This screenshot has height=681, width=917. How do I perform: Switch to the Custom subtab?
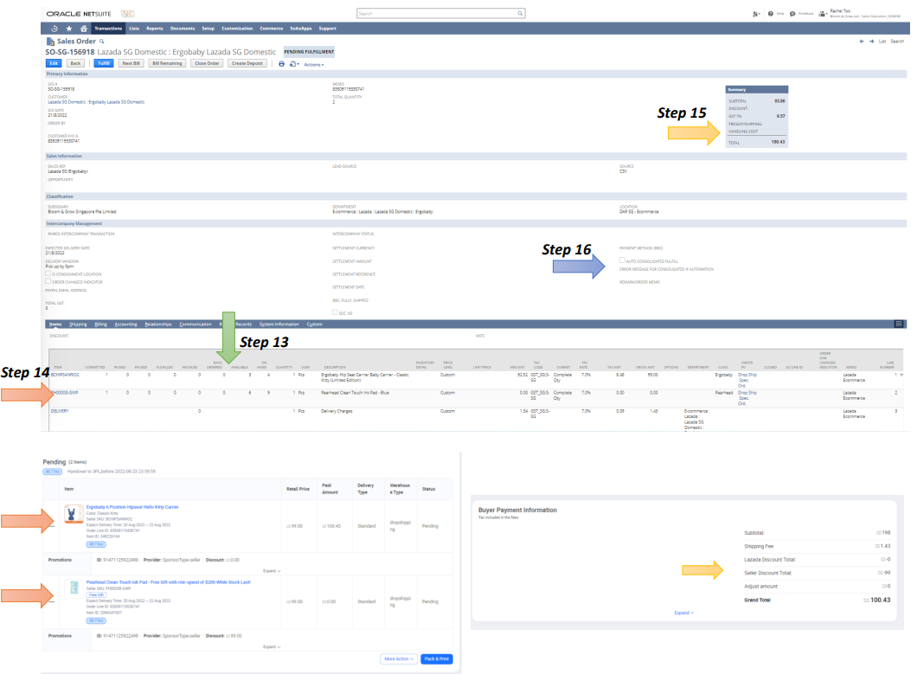[314, 324]
